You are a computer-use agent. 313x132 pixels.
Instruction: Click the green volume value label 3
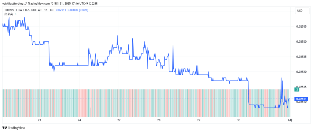point(297,90)
